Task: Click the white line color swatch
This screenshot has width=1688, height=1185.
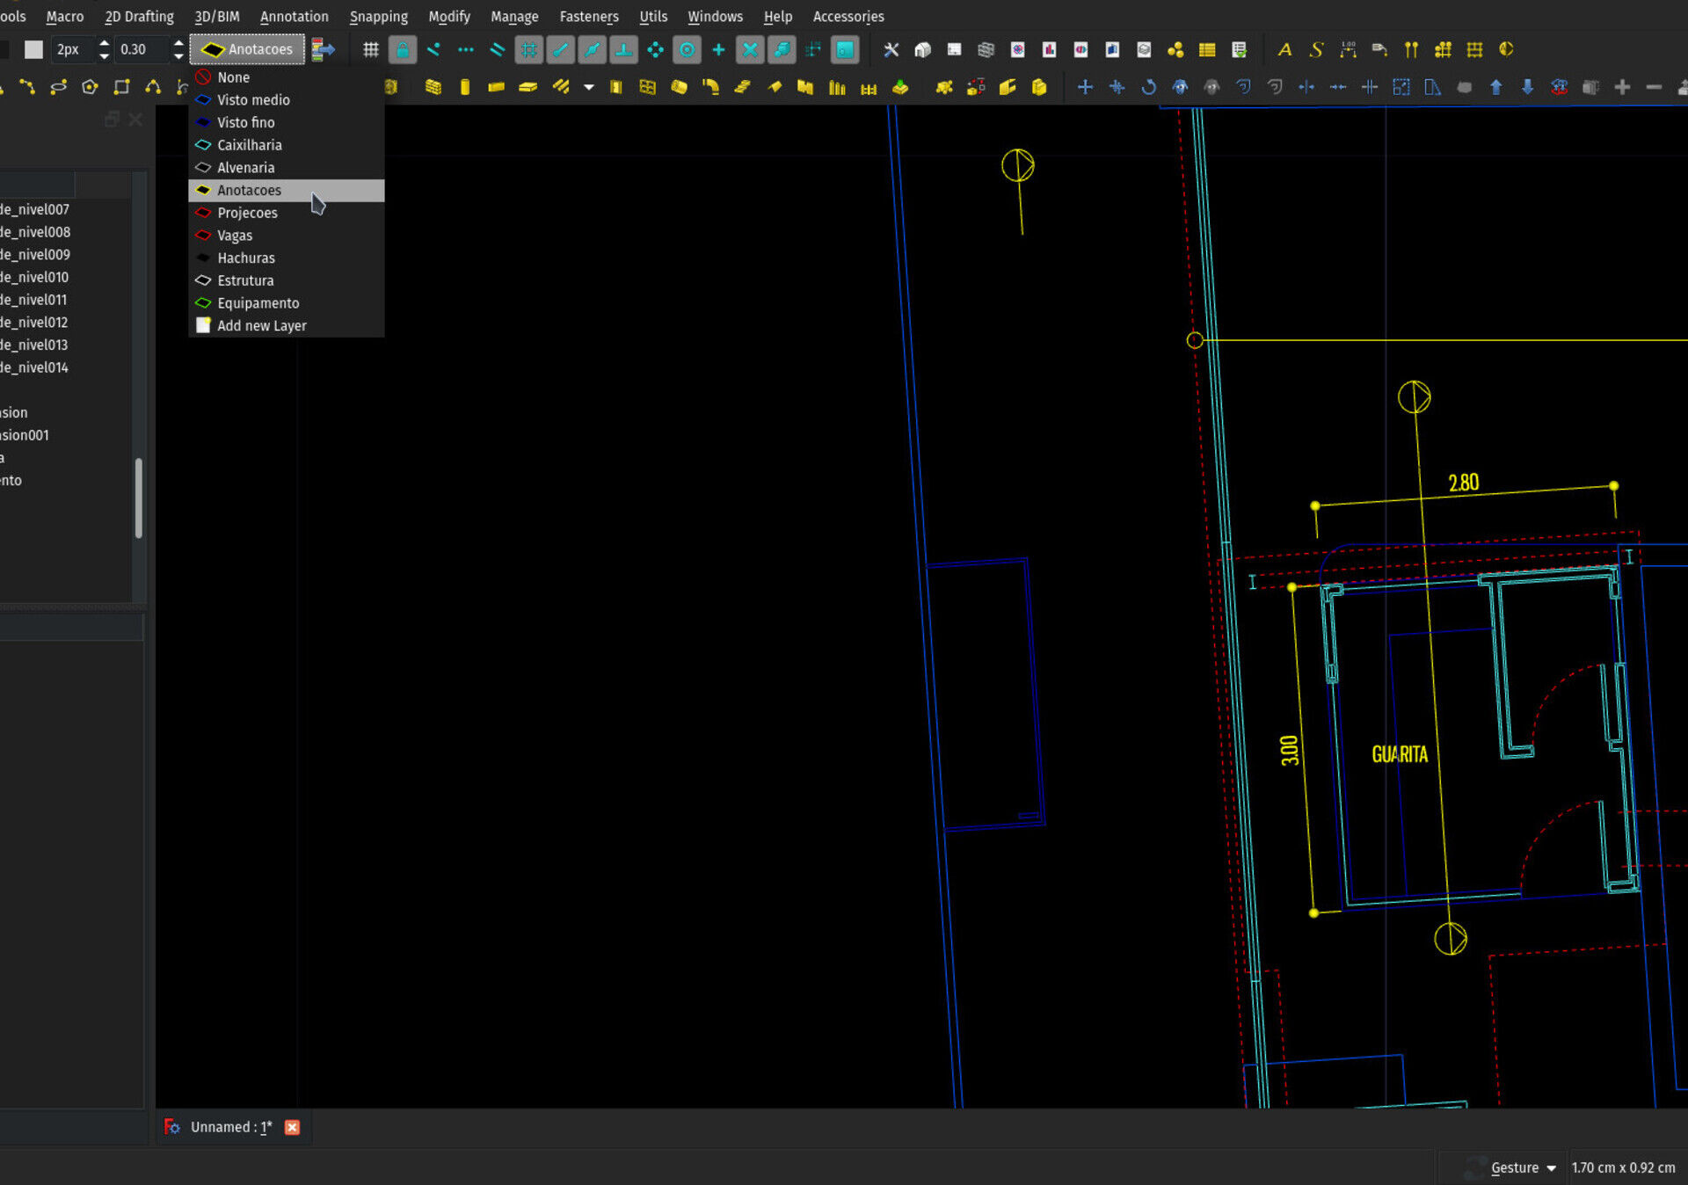Action: 33,50
